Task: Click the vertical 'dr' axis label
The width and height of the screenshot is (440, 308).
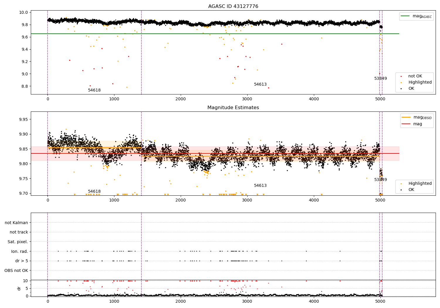Action: pos(19,288)
